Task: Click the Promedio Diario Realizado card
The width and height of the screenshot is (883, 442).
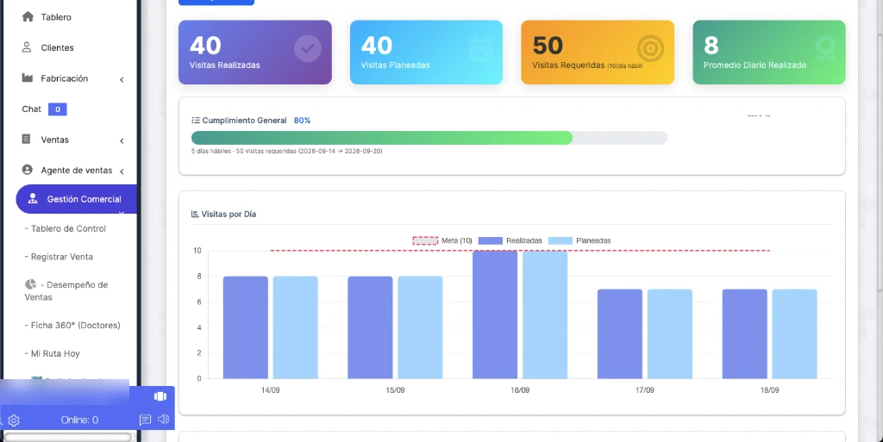Action: pos(769,53)
